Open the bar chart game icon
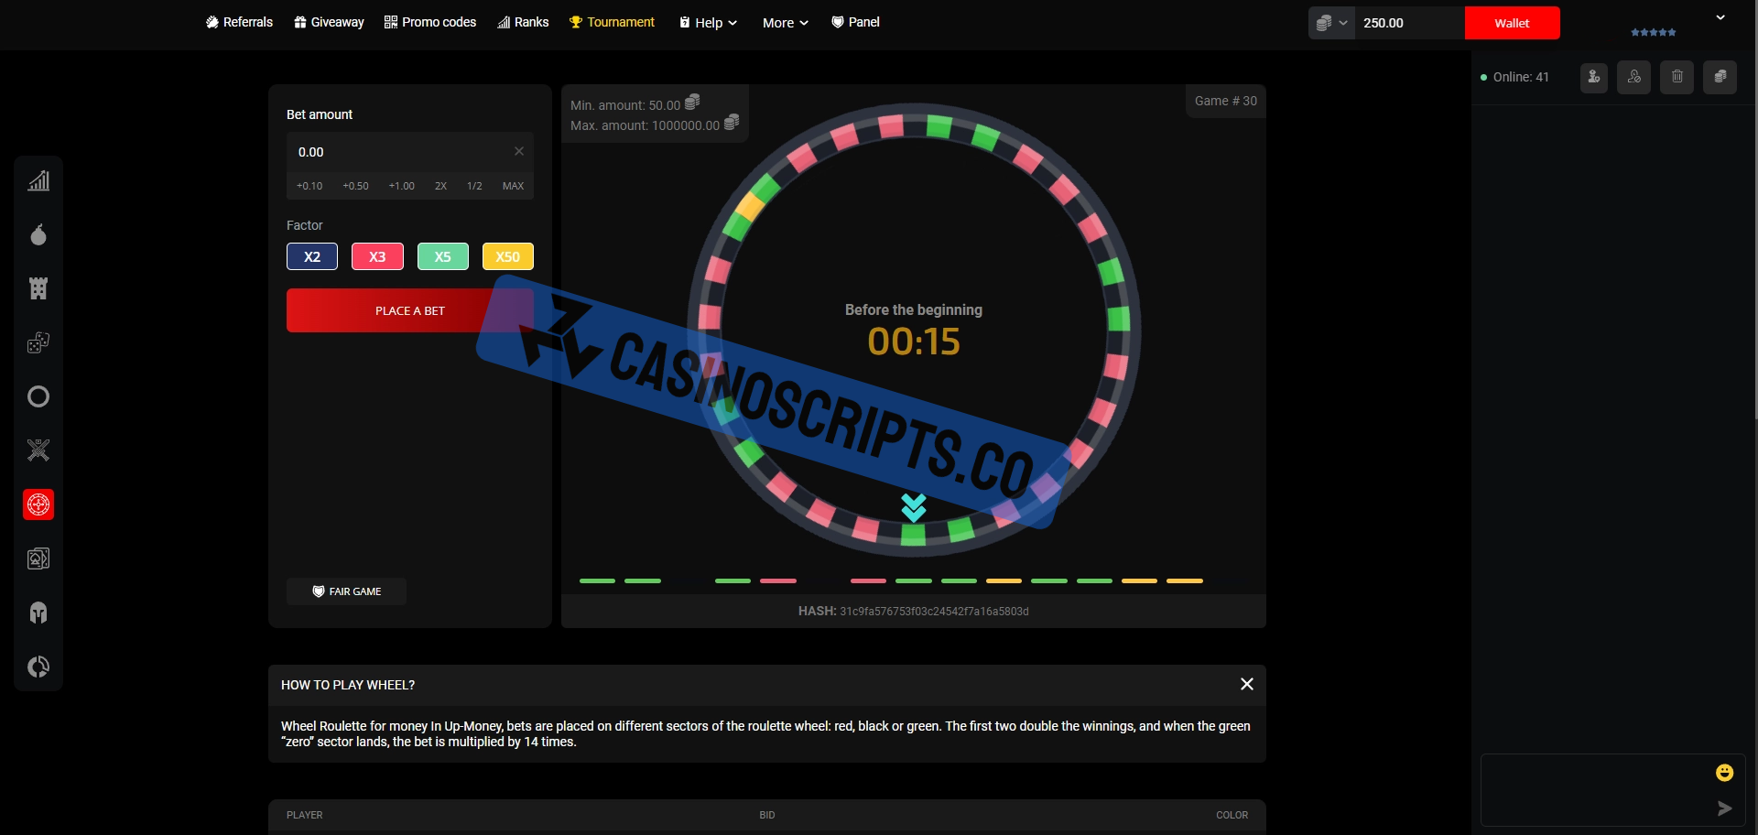Viewport: 1758px width, 835px height. pos(38,180)
